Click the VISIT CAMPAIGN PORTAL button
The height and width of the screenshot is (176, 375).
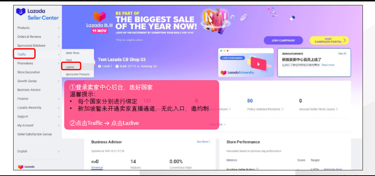click(x=329, y=40)
